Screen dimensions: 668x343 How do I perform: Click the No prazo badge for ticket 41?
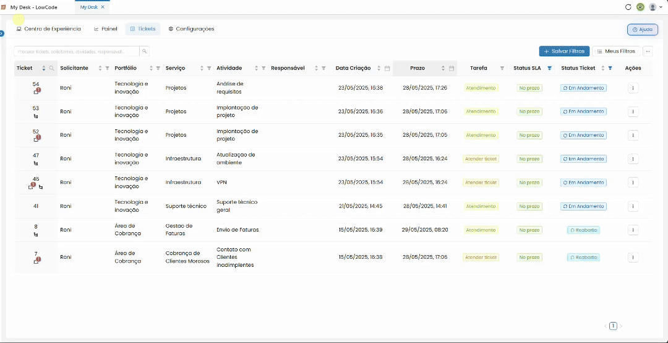529,206
